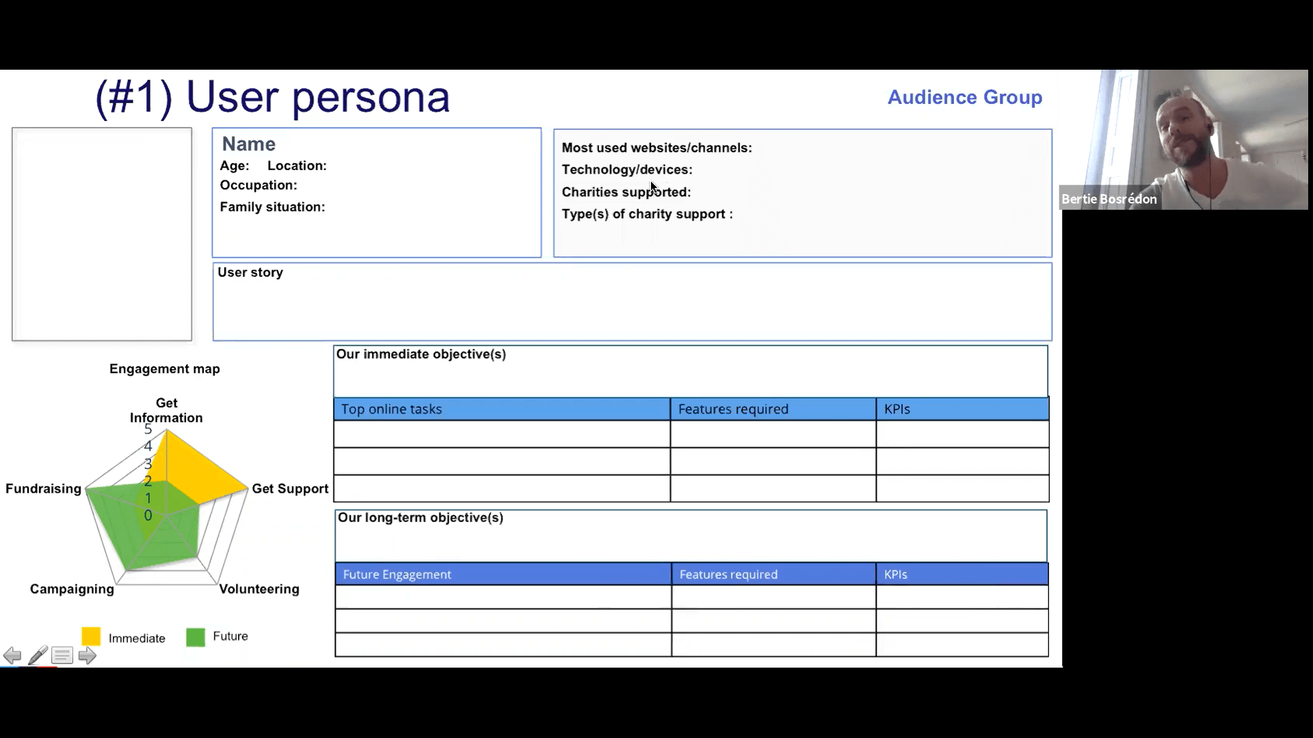Viewport: 1313px width, 738px height.
Task: Click 'Type(s) of charity support :' text
Action: click(647, 214)
